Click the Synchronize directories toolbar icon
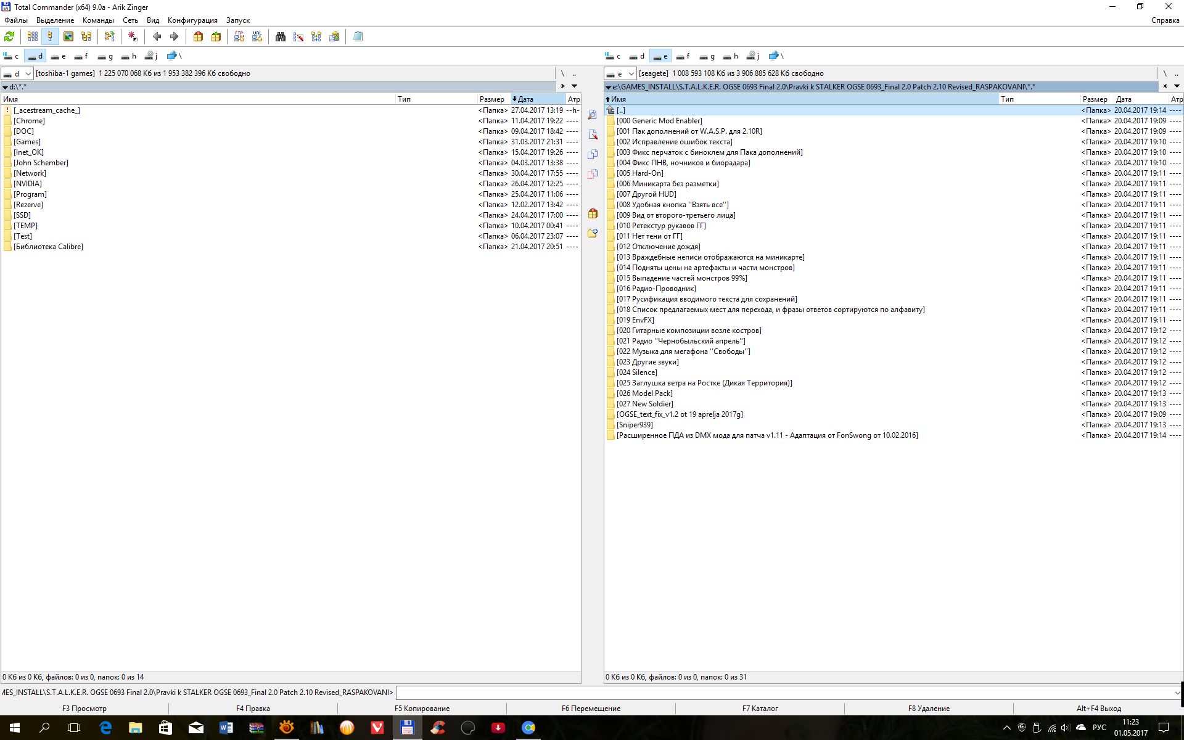Screen dimensions: 1184x740 [316, 37]
